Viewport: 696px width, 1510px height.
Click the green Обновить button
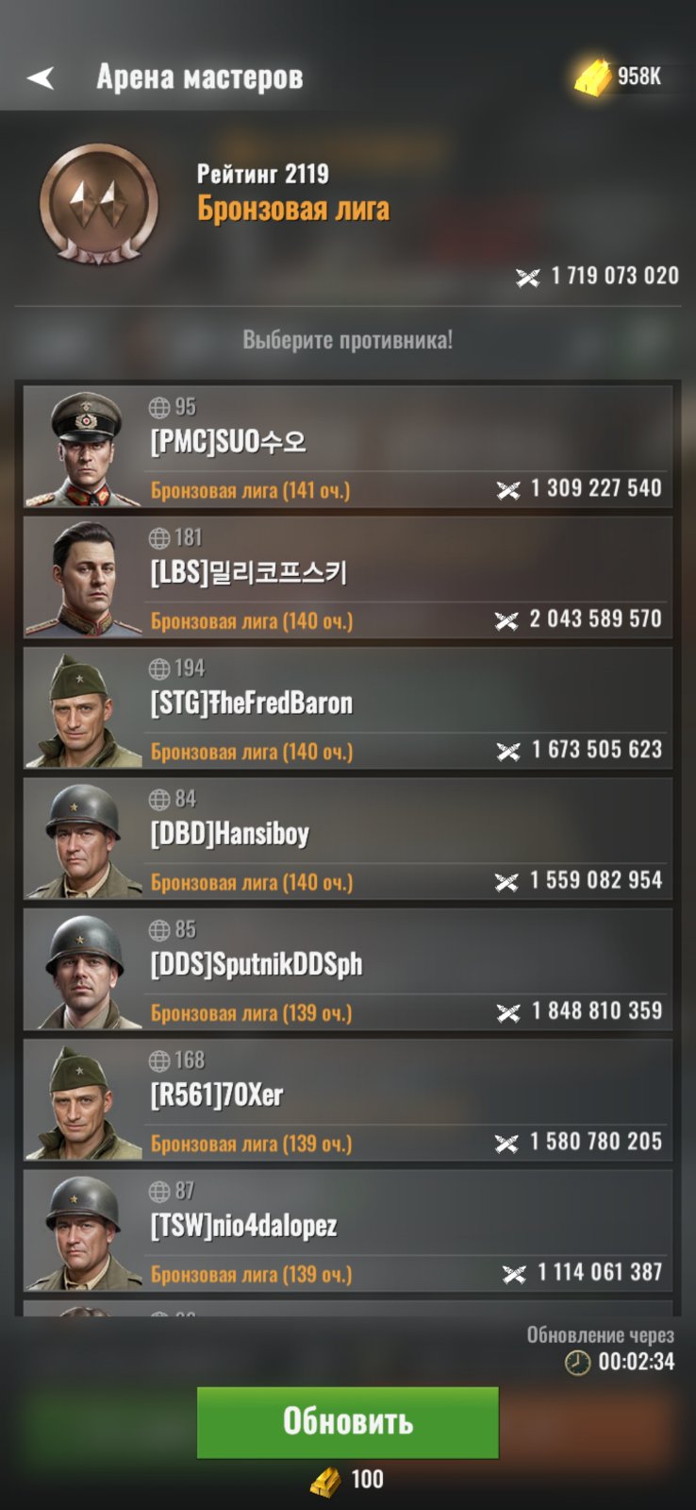347,1421
